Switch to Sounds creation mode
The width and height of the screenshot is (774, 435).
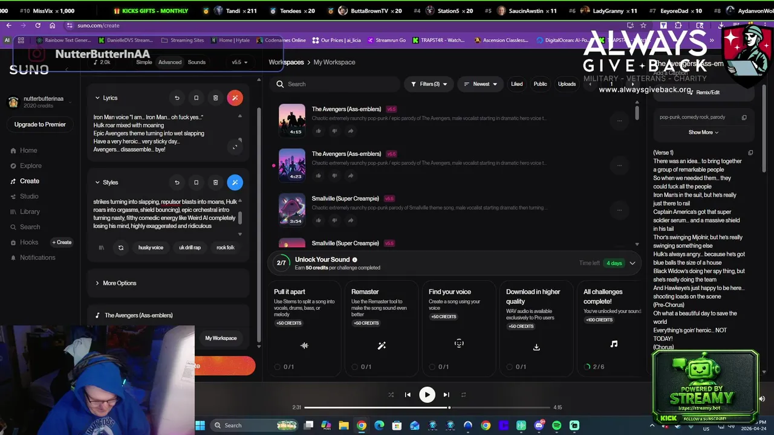point(197,62)
